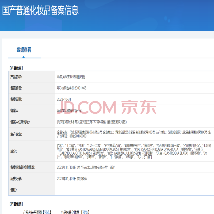Click product name value 马应龙八宝眼袋型眼贴膜
The image size is (214, 214).
pyautogui.click(x=71, y=77)
